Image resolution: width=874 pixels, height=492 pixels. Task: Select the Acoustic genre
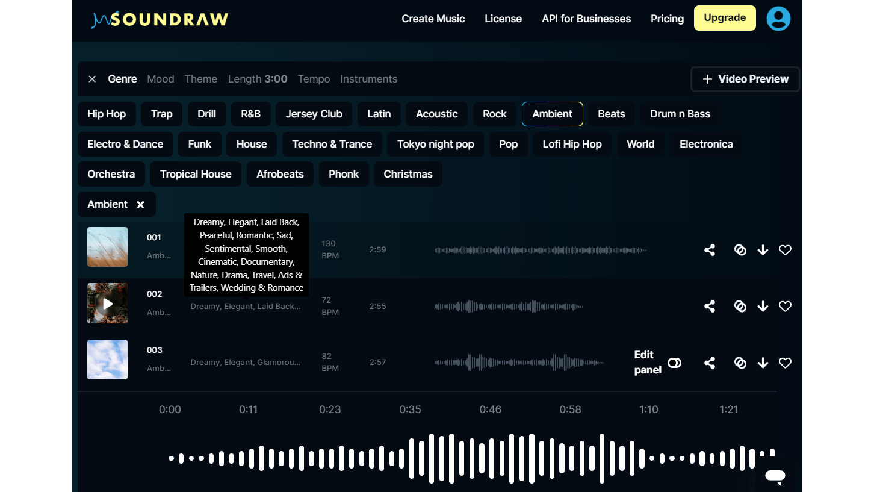point(437,114)
